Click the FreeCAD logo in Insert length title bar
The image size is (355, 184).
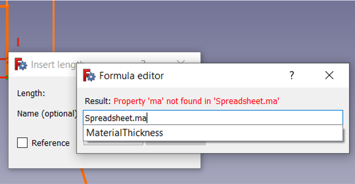pos(21,65)
